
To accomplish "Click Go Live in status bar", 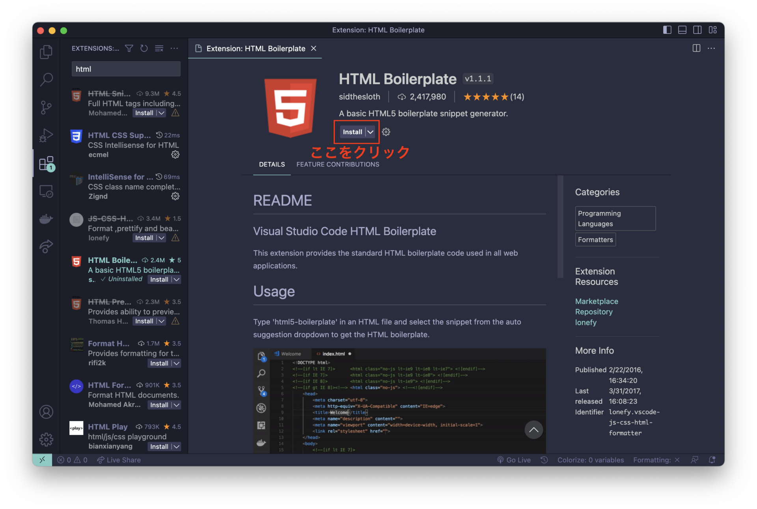I will coord(514,460).
